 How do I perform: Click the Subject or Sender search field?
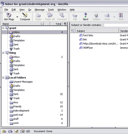[116, 25]
